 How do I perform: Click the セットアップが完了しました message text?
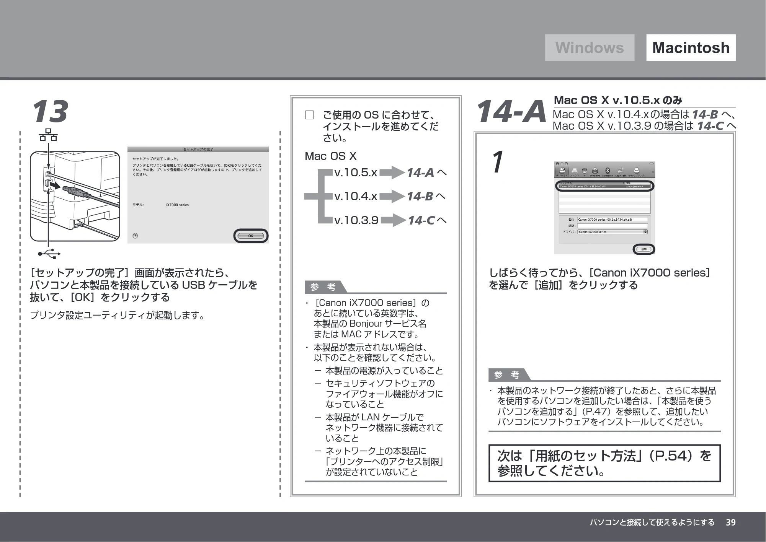pyautogui.click(x=155, y=159)
